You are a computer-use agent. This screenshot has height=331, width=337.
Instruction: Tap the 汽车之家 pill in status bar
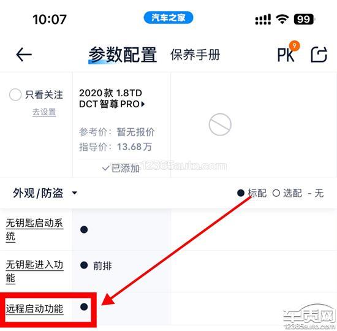tap(168, 17)
